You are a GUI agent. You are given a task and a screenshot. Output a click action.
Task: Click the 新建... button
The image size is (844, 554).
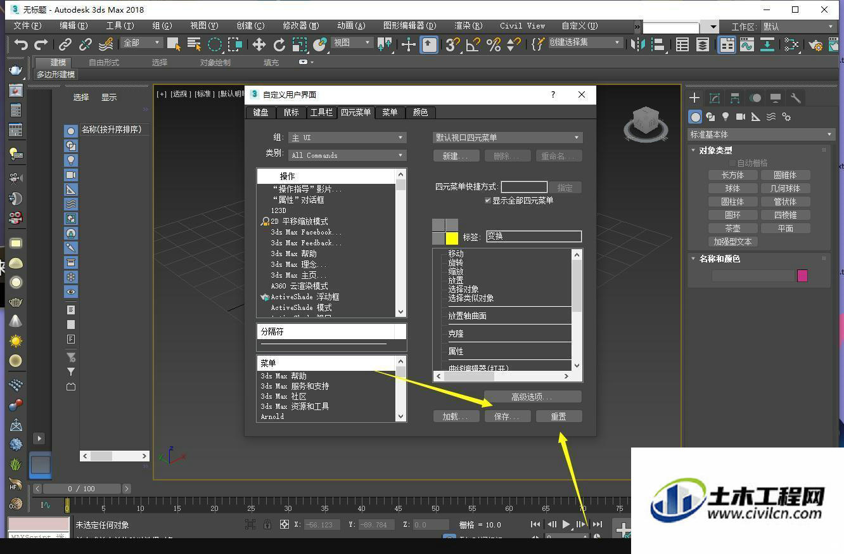coord(456,156)
